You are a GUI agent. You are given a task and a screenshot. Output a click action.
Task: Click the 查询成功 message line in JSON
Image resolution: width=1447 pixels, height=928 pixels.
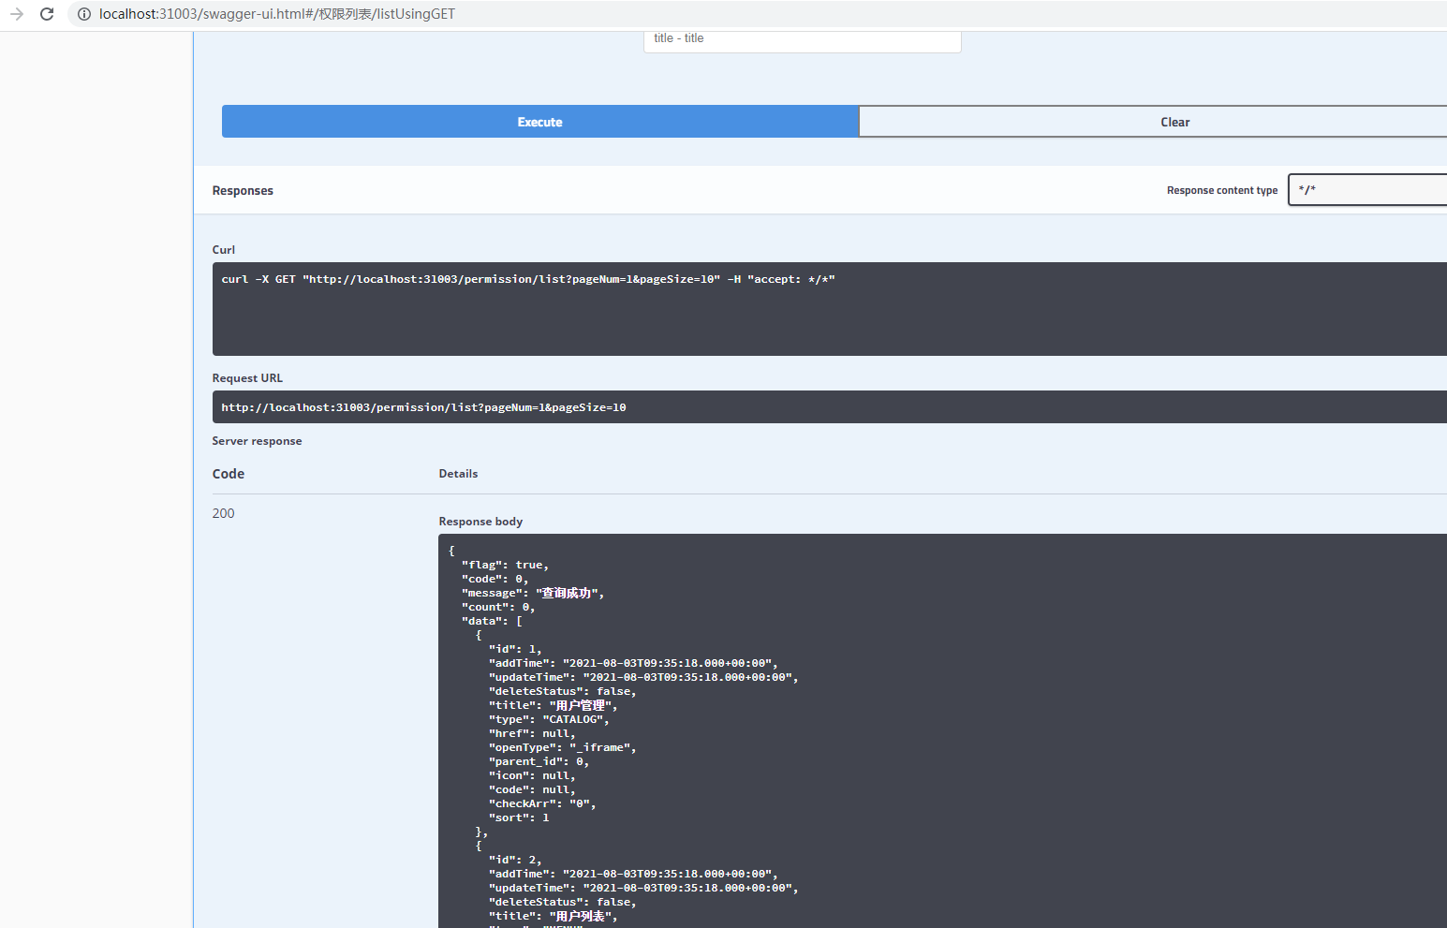pos(532,594)
